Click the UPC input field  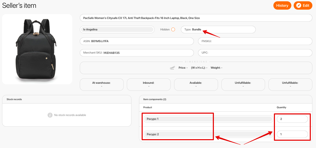click(x=255, y=53)
